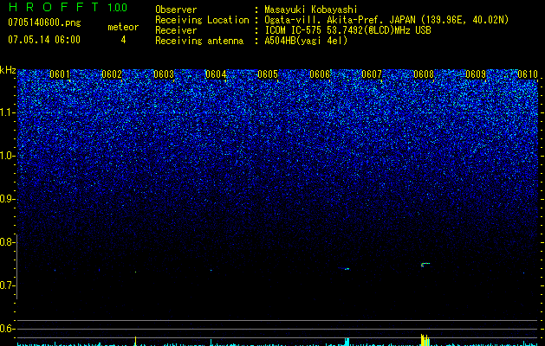Click Ogata-vill. Akita-Pref. JAPAN location text
The height and width of the screenshot is (346, 545).
coord(386,20)
